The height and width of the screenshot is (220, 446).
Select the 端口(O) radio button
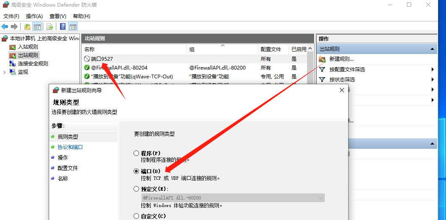coord(136,171)
